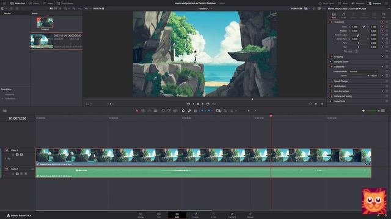391x219 pixels.
Task: Select the 2023-11-24 clip thumbnail in media pool
Action: click(x=42, y=41)
